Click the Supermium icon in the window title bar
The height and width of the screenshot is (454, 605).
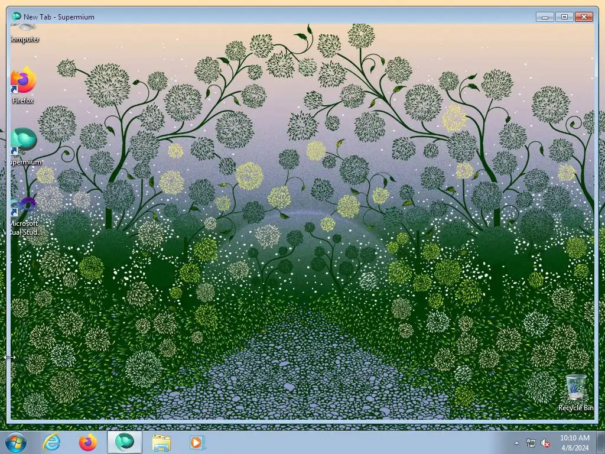[16, 16]
